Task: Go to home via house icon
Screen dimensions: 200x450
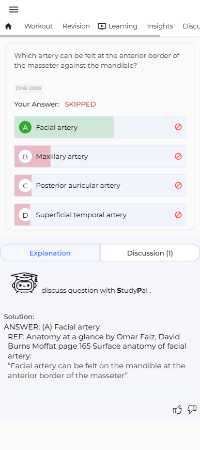Action: click(x=8, y=26)
